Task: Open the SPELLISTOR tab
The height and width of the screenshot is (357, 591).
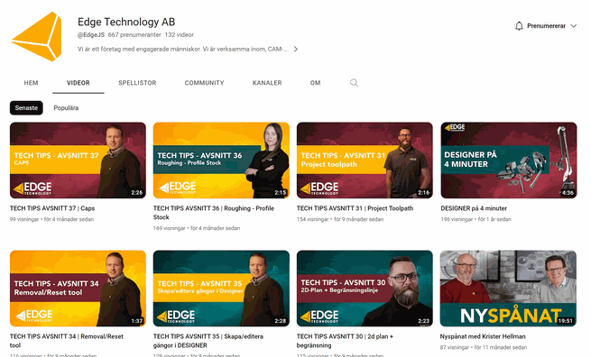Action: click(x=137, y=83)
